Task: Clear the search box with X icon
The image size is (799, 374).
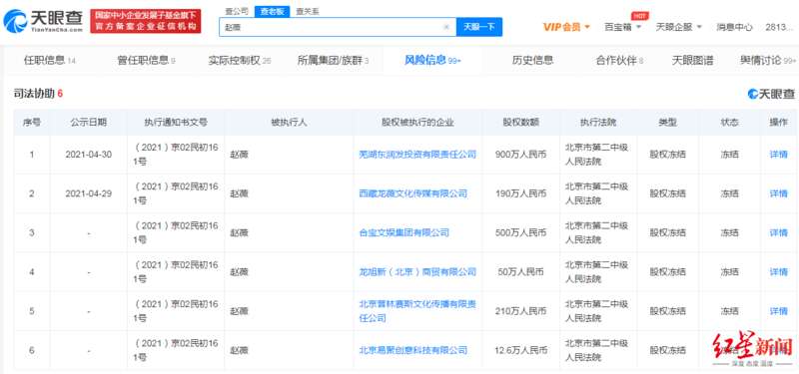Action: [x=446, y=27]
